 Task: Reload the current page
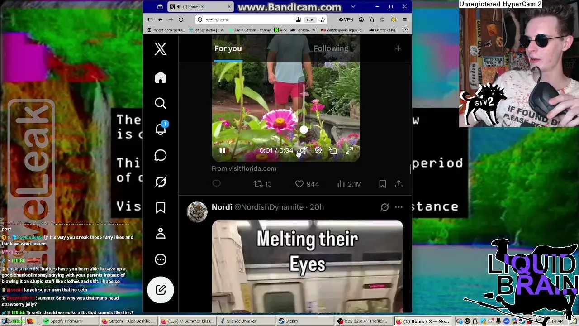pos(181,20)
